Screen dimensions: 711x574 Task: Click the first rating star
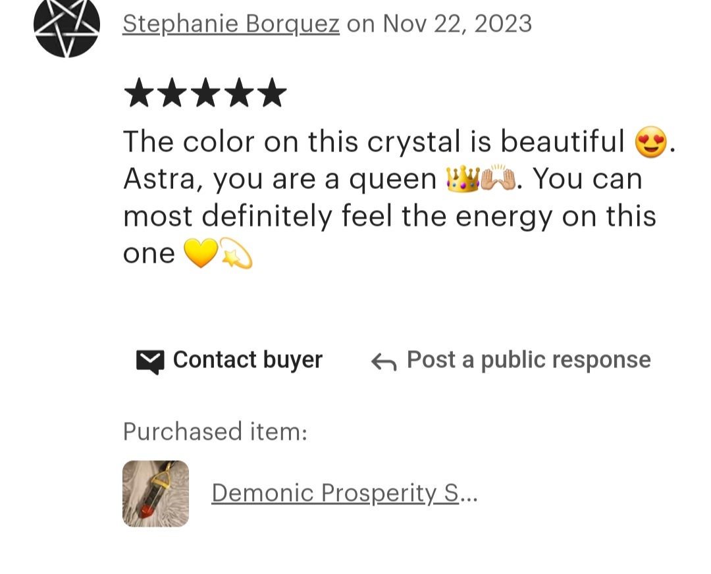click(x=139, y=93)
